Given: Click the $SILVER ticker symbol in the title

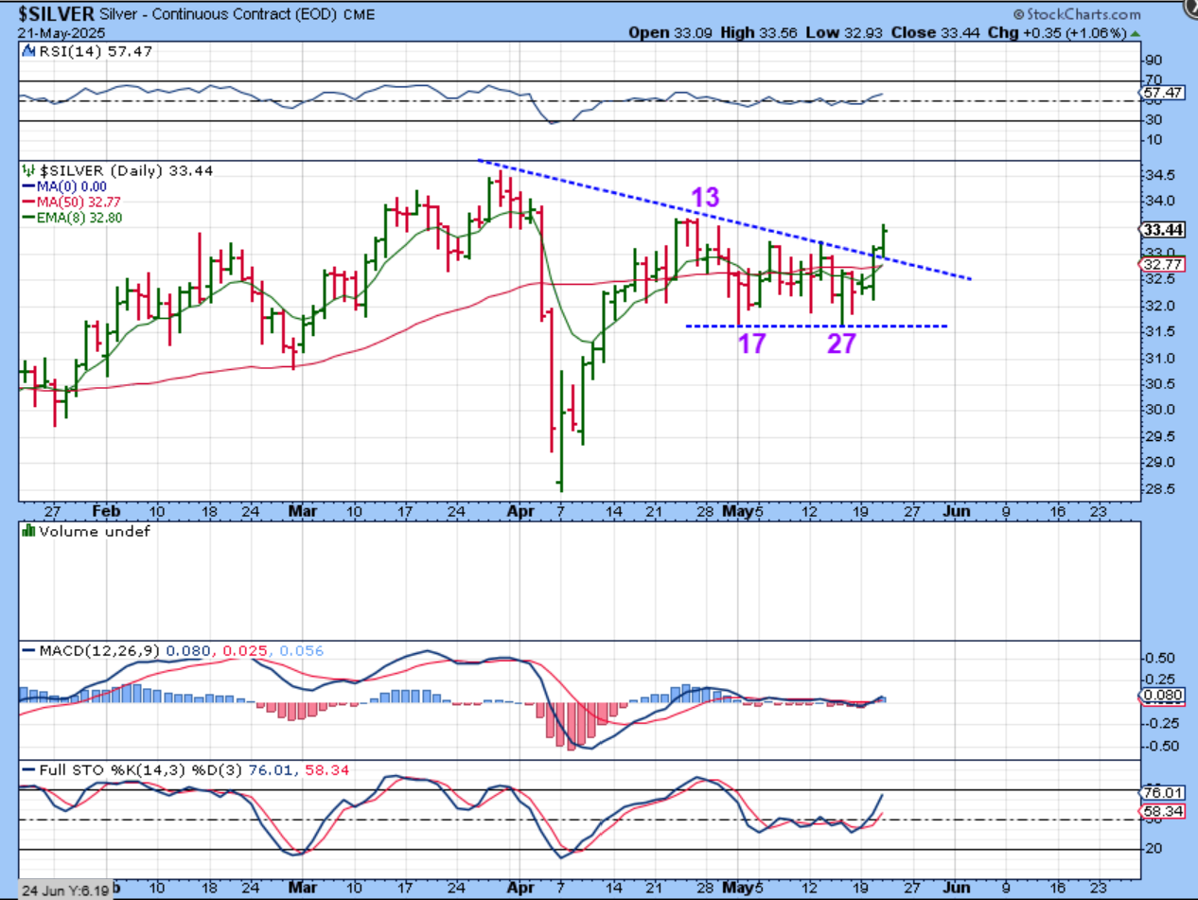Looking at the screenshot, I should click(x=56, y=14).
